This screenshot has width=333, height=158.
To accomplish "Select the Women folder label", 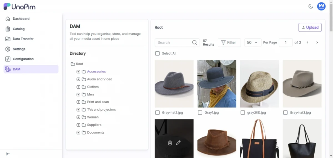I will point(93,117).
